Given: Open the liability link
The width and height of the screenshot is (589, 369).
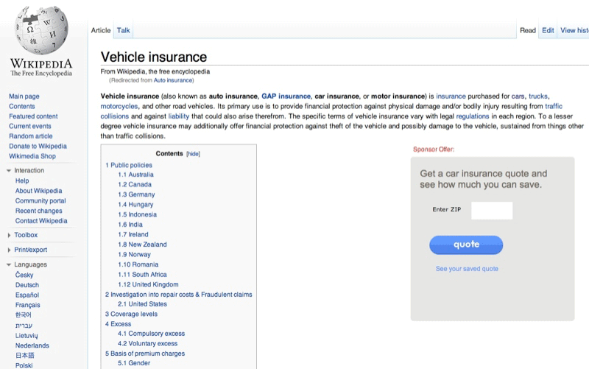Looking at the screenshot, I should (x=179, y=116).
